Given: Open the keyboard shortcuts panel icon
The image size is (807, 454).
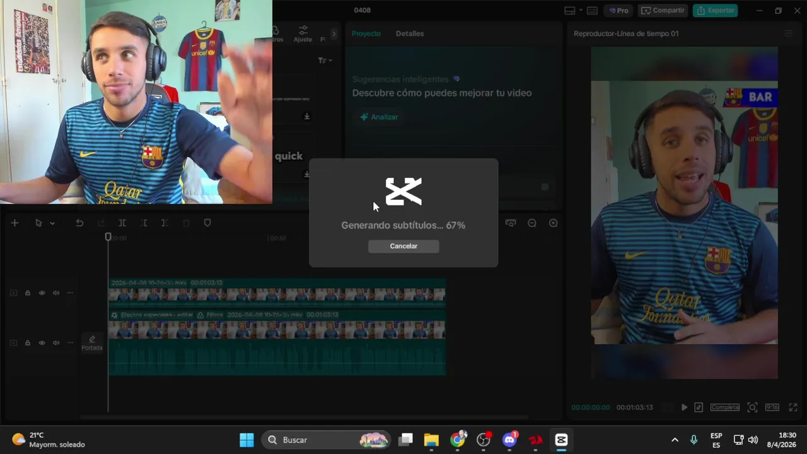Looking at the screenshot, I should coord(592,10).
